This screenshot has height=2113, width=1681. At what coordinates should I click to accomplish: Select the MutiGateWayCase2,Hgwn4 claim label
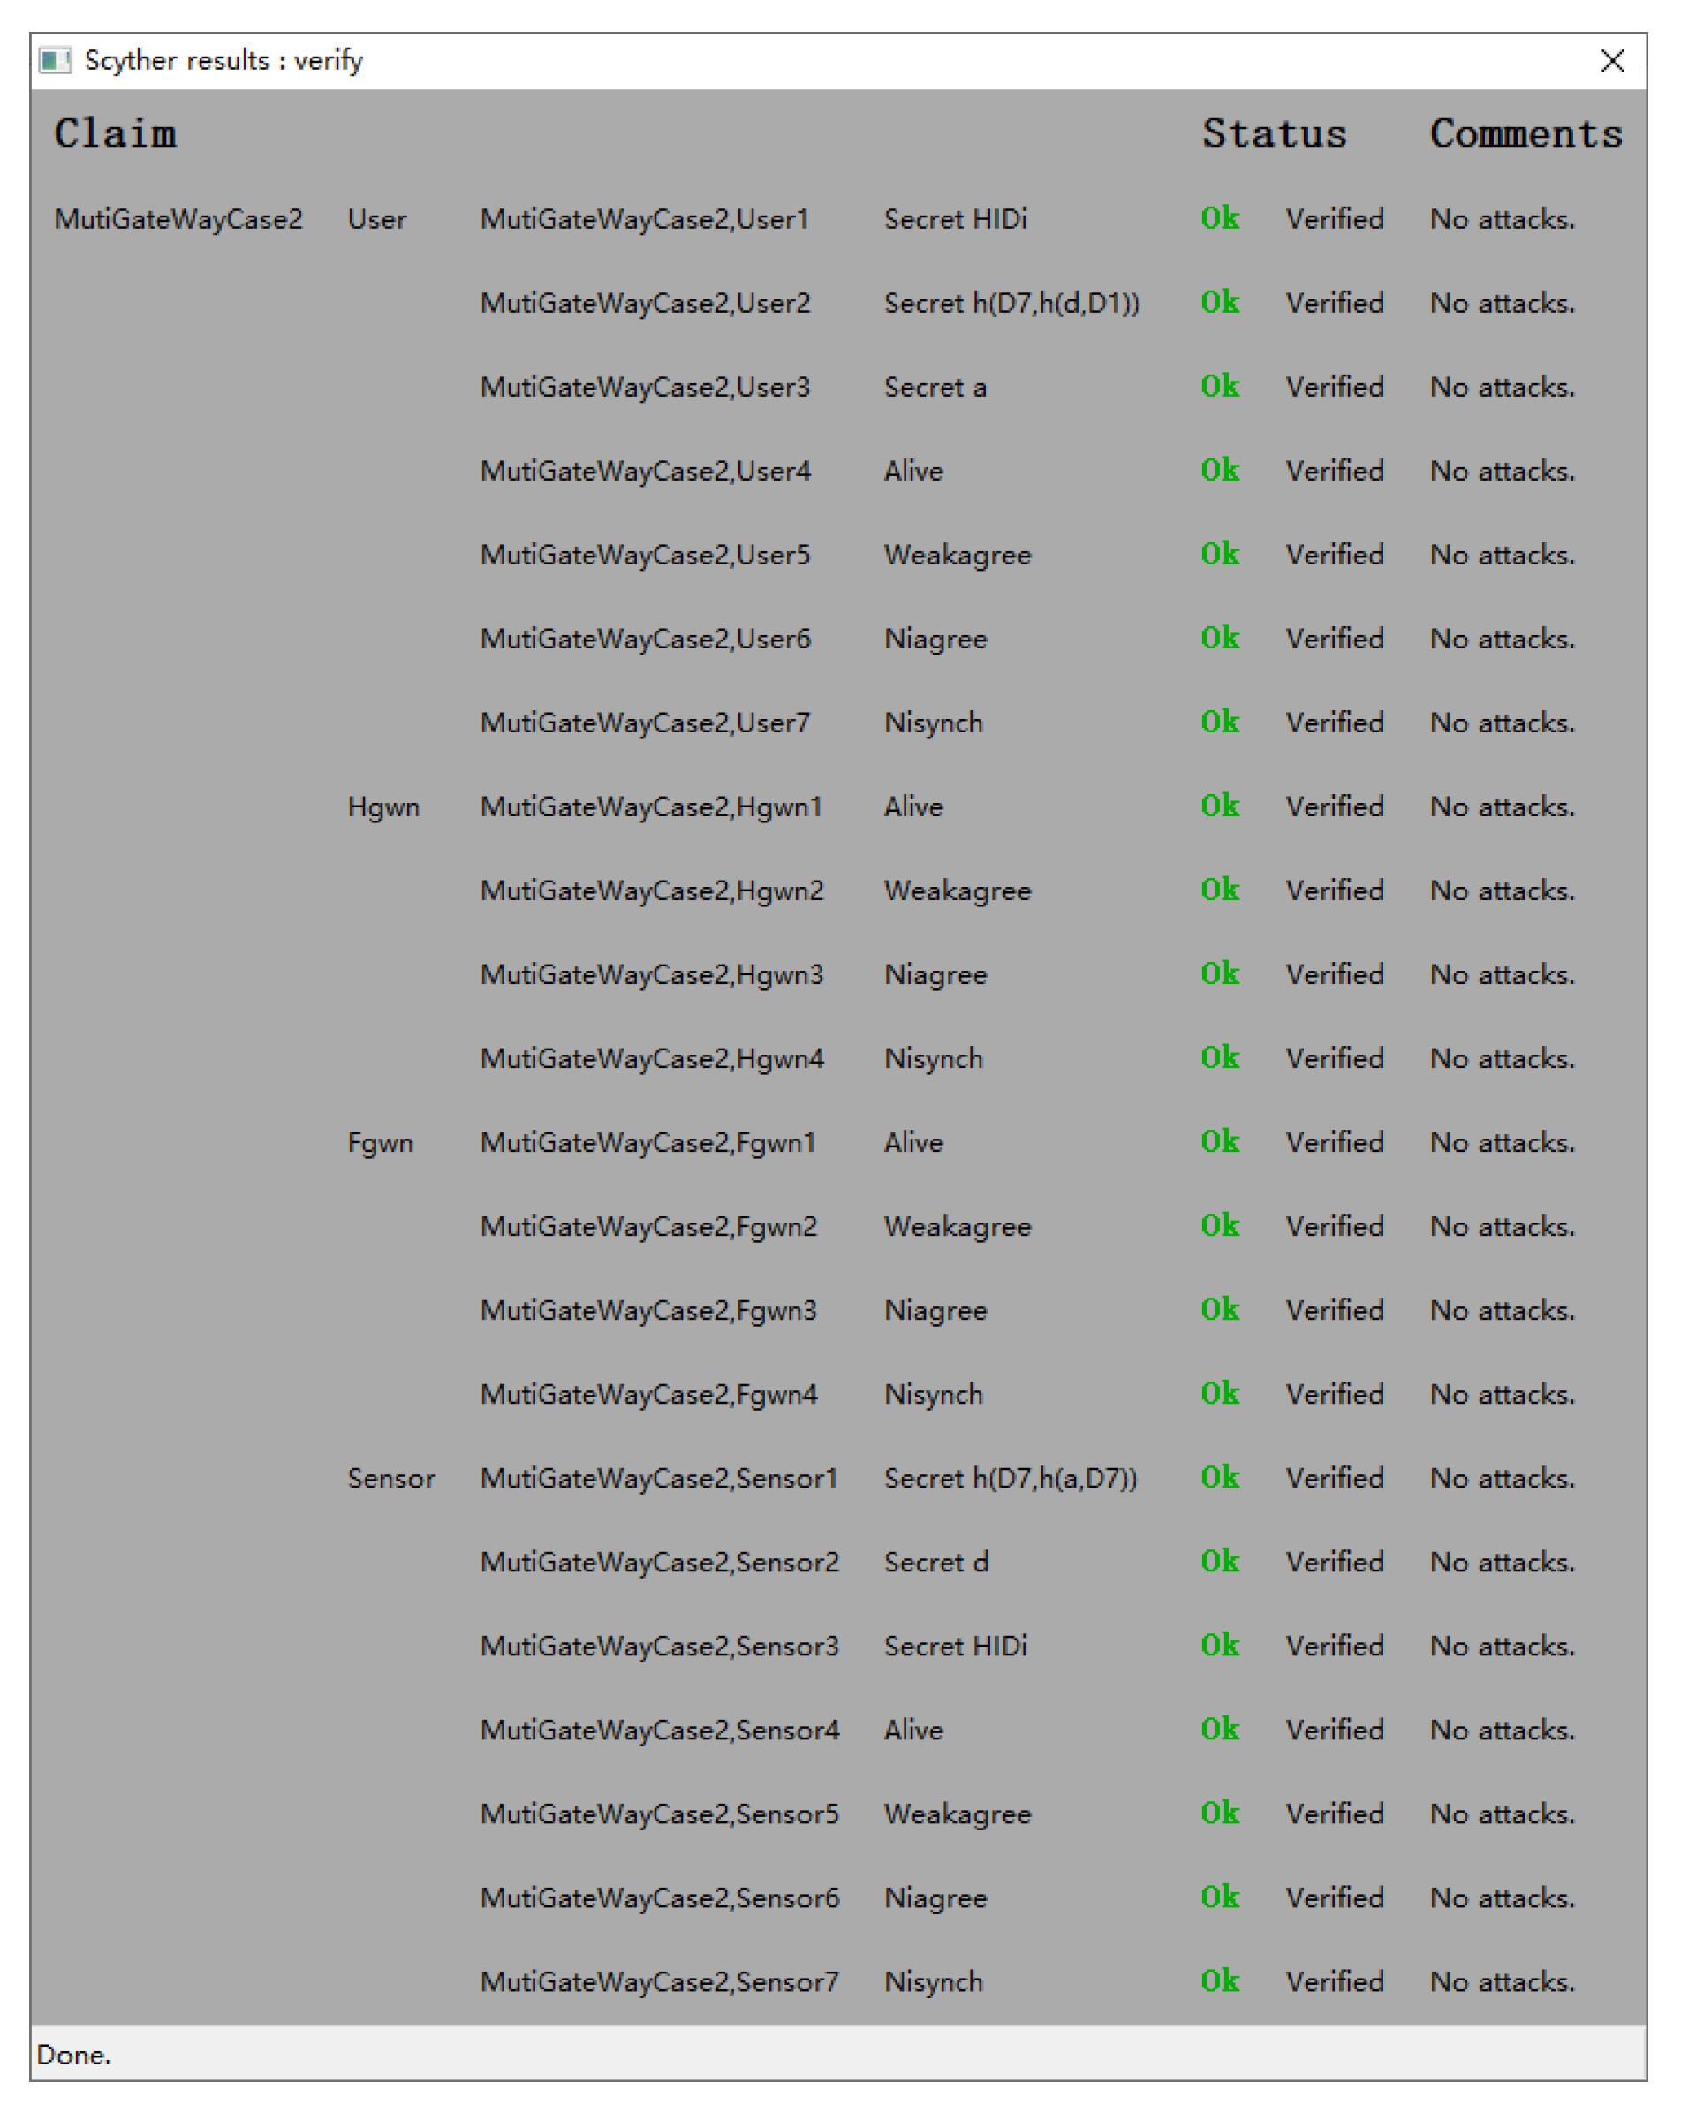(x=652, y=1058)
